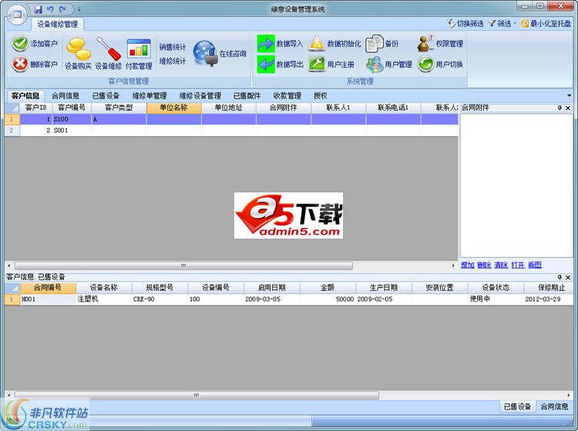Pin the 合同附件 panel
Screen dimensions: 578x431
coord(560,108)
